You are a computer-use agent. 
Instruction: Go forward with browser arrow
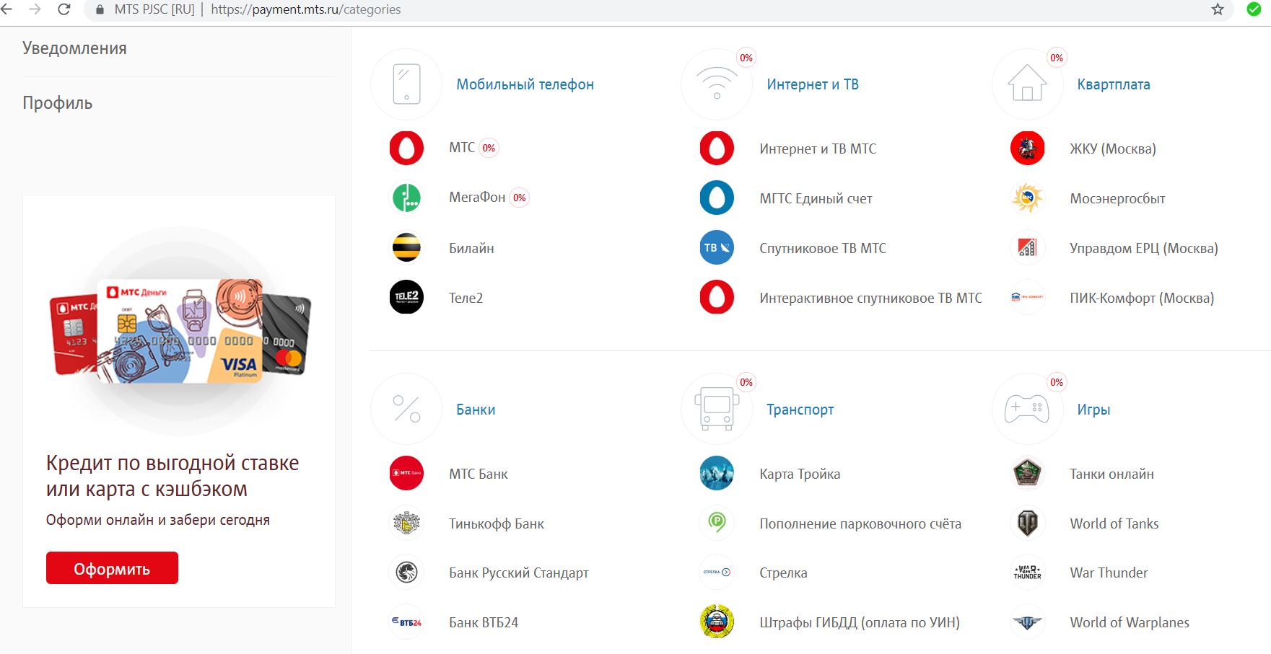pyautogui.click(x=35, y=9)
